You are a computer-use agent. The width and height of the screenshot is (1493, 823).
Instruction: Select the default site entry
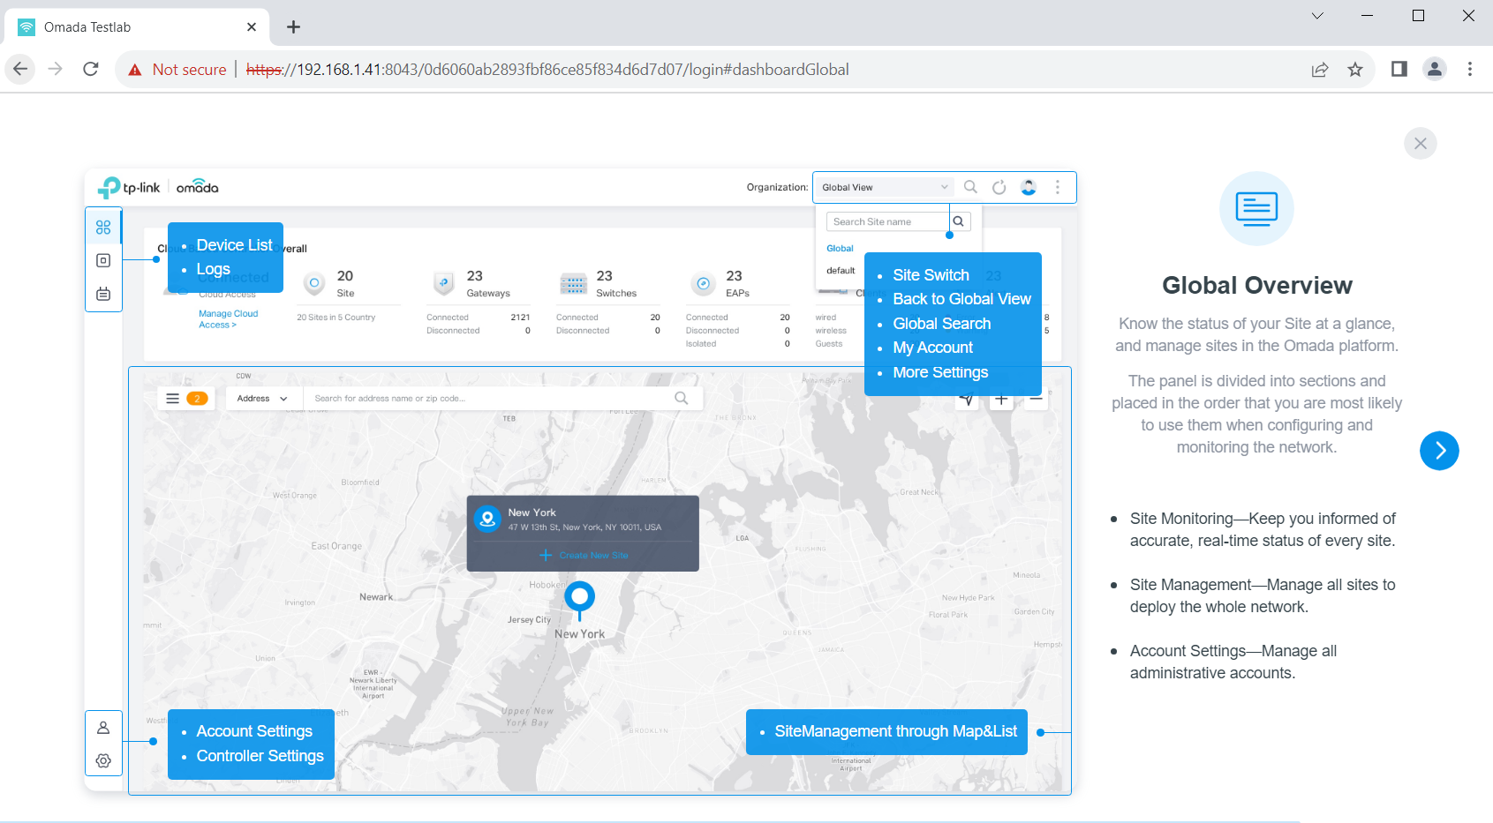coord(841,271)
